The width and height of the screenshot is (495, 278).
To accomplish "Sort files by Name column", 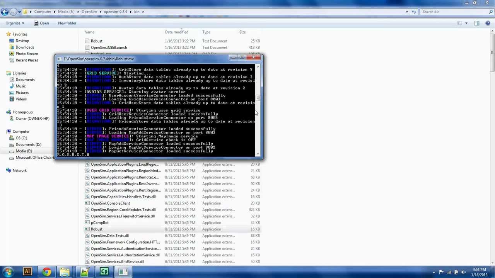I will (89, 32).
